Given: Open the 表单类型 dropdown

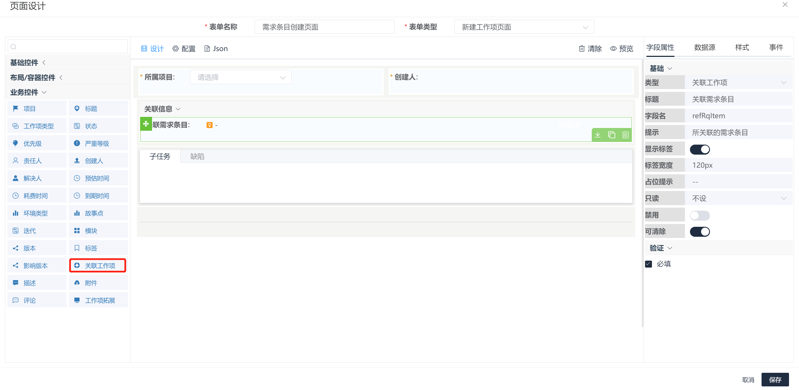Looking at the screenshot, I should point(524,27).
